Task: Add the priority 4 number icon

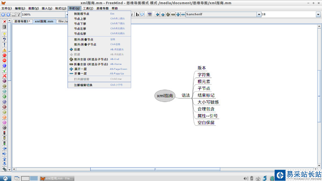Action: pyautogui.click(x=4, y=96)
